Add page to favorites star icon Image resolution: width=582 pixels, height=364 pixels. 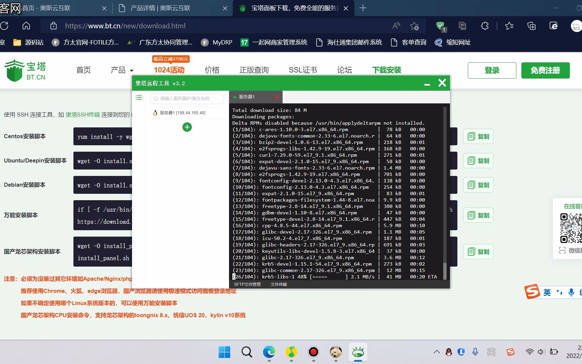(x=414, y=26)
